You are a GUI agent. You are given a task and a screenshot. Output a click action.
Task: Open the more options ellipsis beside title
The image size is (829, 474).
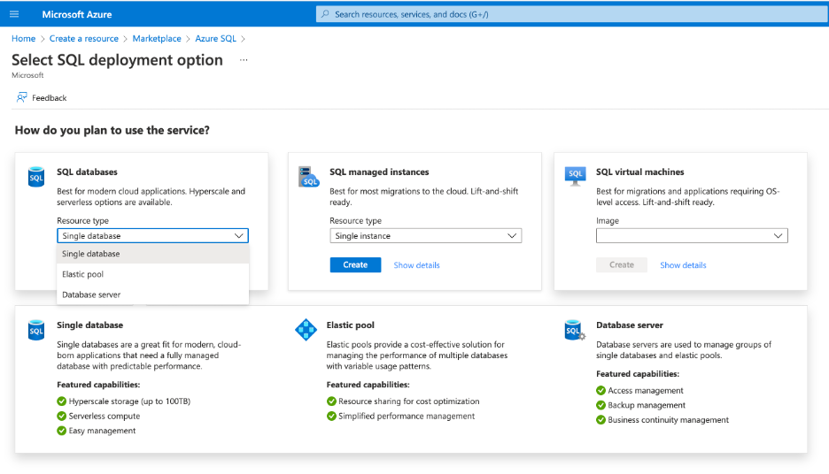click(x=244, y=60)
